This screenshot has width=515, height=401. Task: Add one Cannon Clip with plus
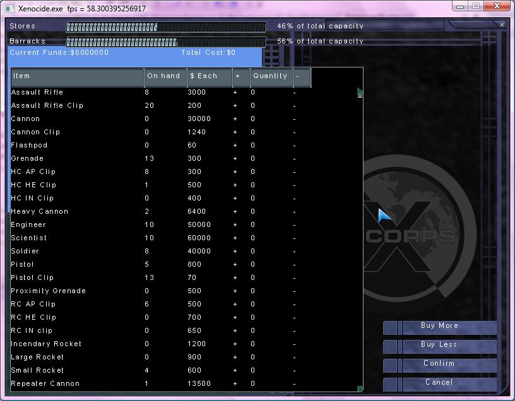[235, 132]
